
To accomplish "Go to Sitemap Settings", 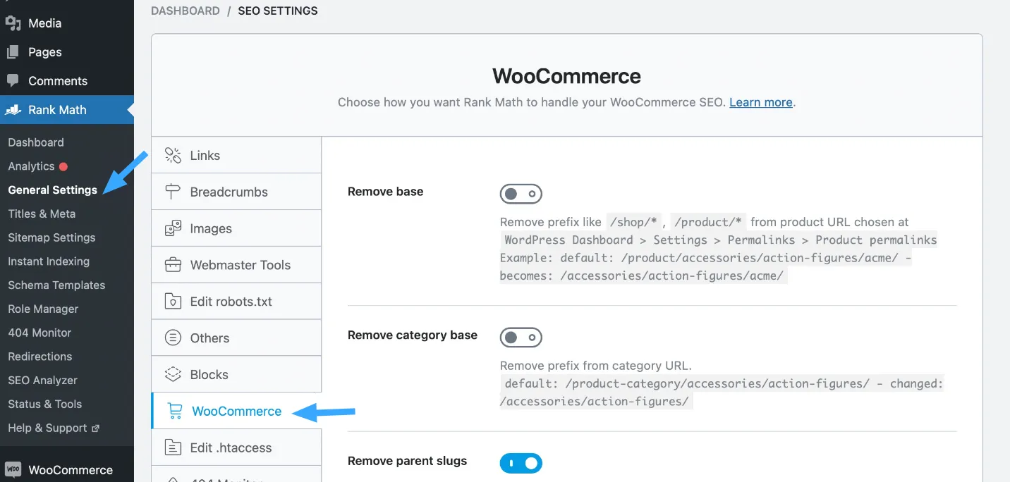I will [51, 237].
